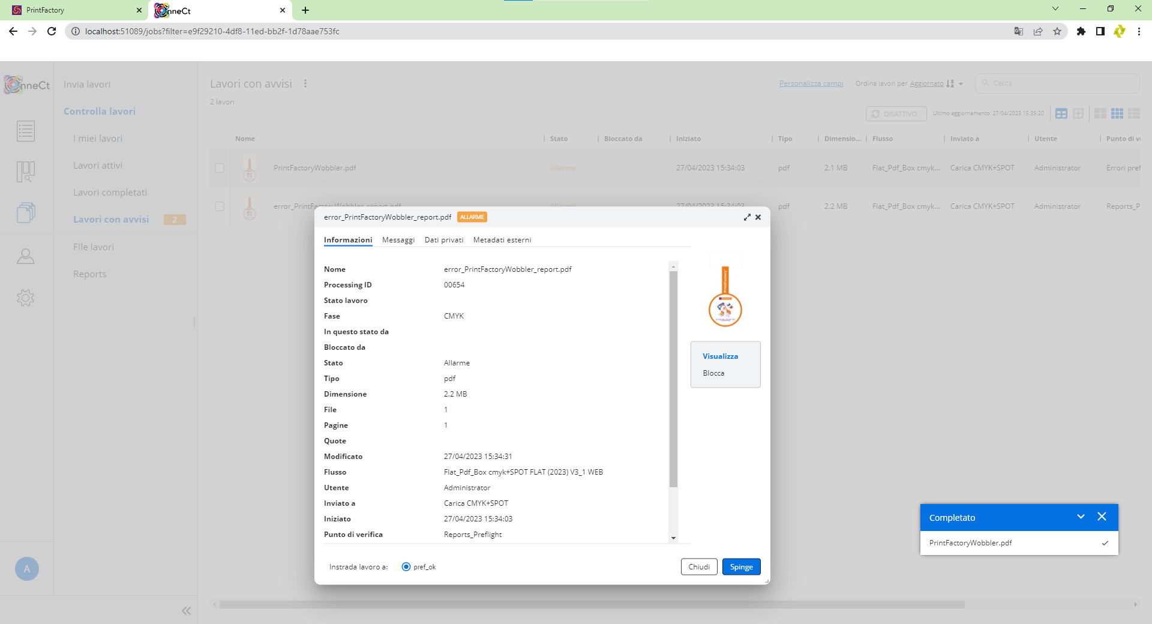Viewport: 1152px width, 624px height.
Task: Share this page from address bar
Action: (x=1038, y=31)
